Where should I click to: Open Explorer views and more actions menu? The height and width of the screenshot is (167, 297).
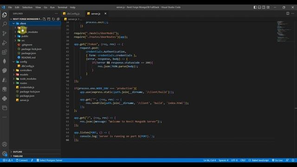point(56,13)
